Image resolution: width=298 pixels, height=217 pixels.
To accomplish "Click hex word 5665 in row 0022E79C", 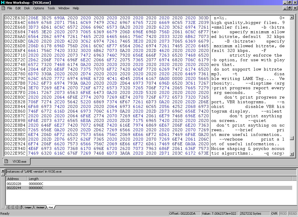I will (203, 78).
